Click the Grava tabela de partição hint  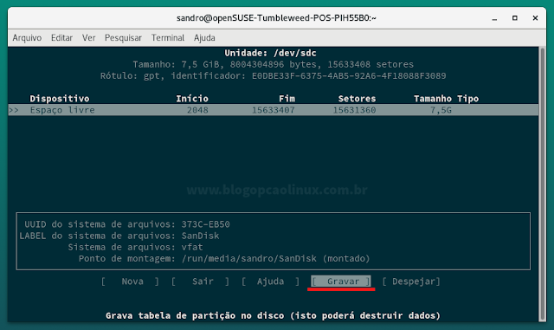tap(274, 315)
